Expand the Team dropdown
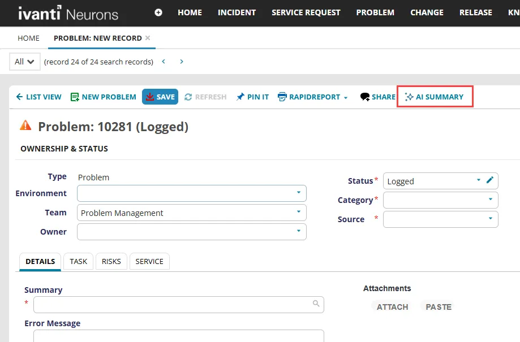520x342 pixels. coord(298,212)
